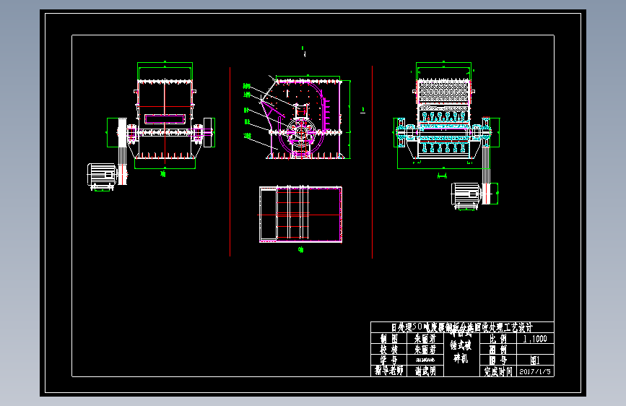Click the "学号" label cell

(389, 360)
